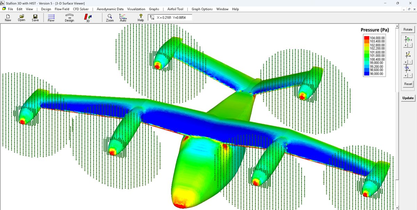Click the yellow 102,800.00 legend swatch
The height and width of the screenshot is (210, 417).
coord(367,45)
